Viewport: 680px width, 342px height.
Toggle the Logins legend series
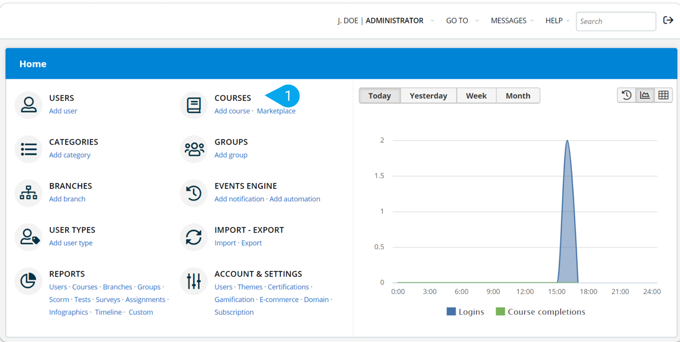[x=465, y=312]
